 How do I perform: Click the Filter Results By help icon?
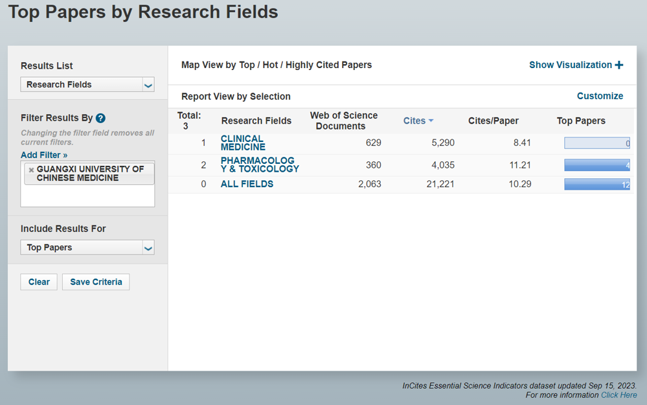[100, 118]
